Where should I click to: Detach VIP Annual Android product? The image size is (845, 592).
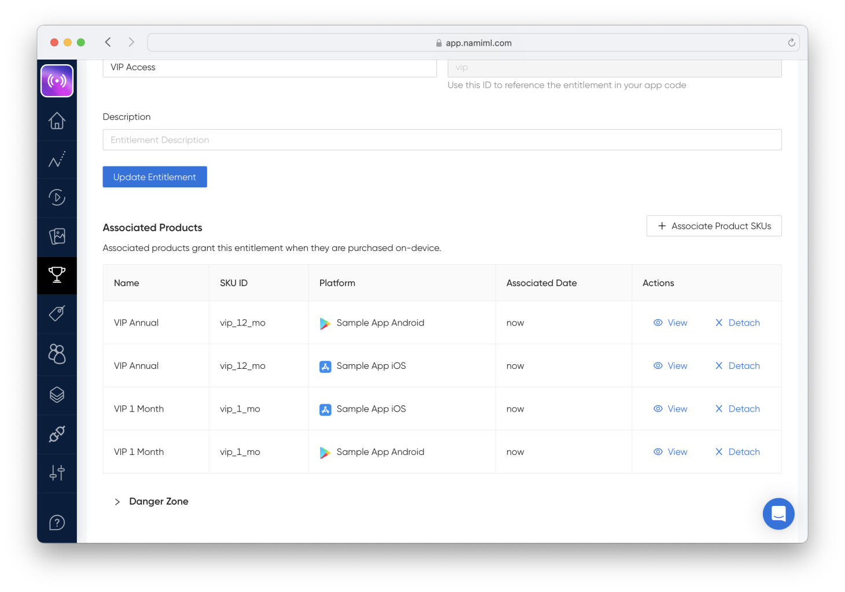pos(737,323)
